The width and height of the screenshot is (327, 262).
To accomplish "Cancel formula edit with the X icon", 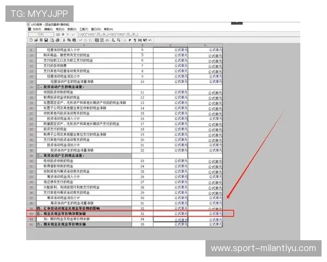I will 68,34.
